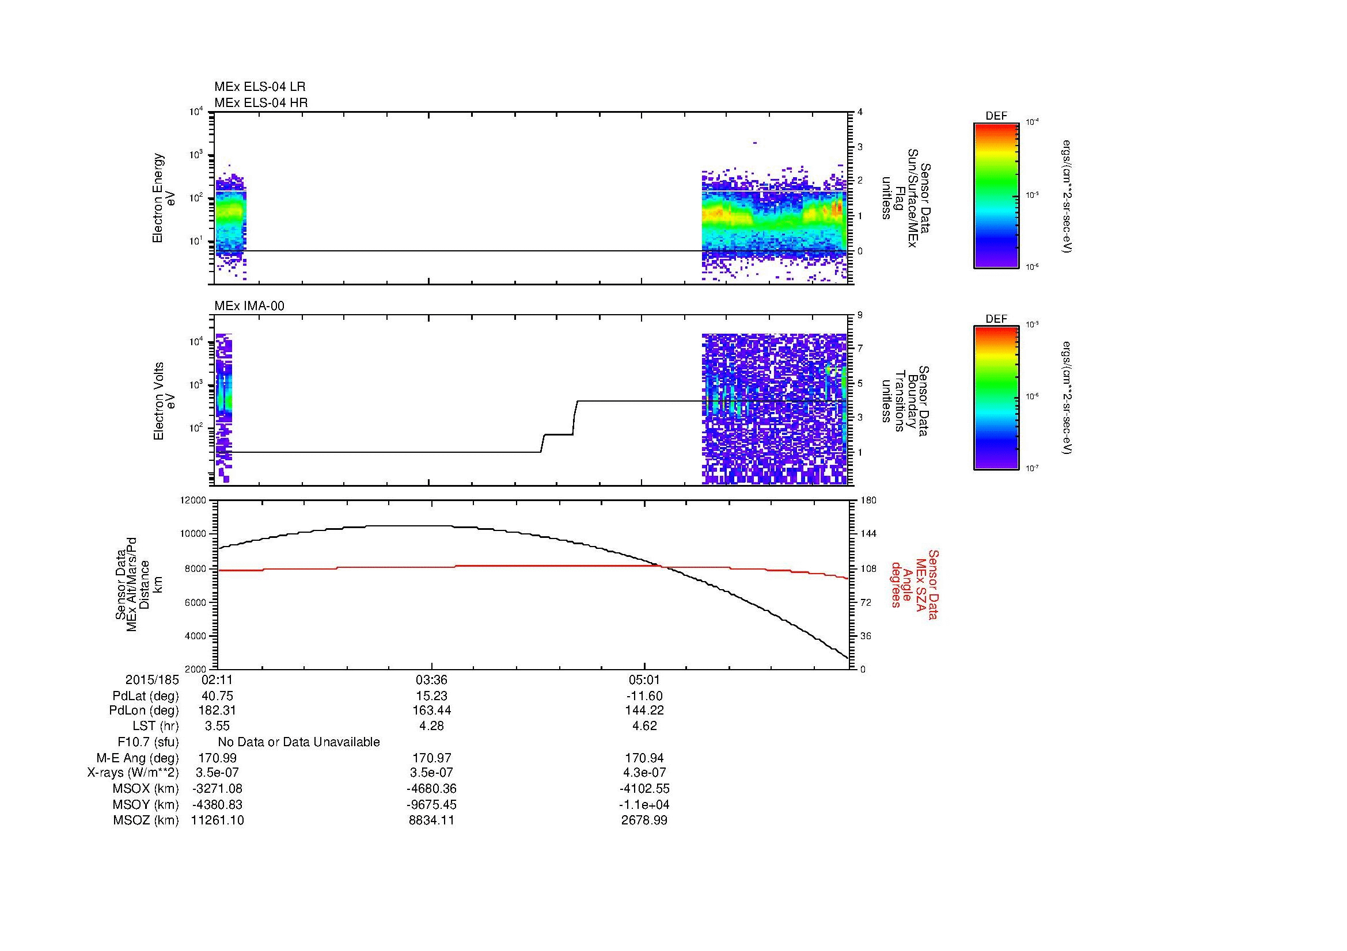This screenshot has width=1347, height=951.
Task: Click the 'Sun/Surface/MEx Flag' right axis label
Action: [906, 198]
